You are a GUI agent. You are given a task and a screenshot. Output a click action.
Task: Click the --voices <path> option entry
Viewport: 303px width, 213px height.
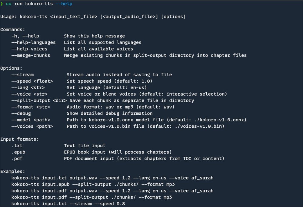click(x=32, y=126)
